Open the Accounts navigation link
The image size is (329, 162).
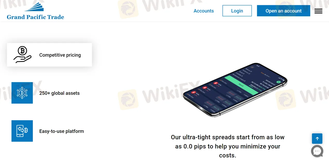[204, 11]
